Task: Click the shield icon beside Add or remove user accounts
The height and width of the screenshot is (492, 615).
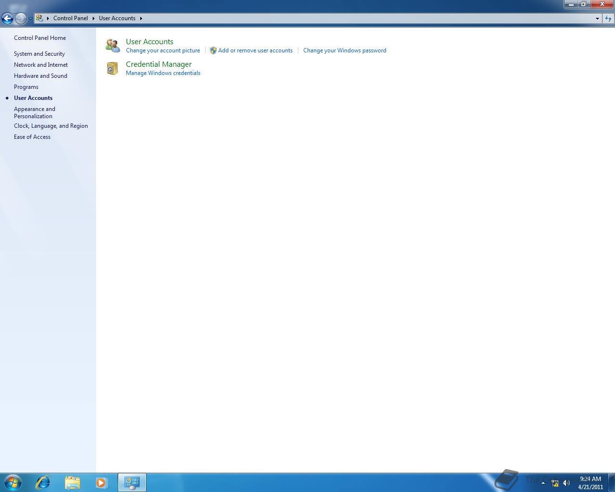Action: (213, 50)
